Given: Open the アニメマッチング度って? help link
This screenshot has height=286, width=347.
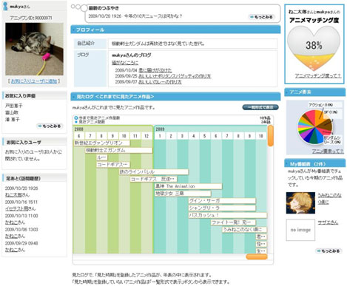Looking at the screenshot, I should (x=318, y=75).
